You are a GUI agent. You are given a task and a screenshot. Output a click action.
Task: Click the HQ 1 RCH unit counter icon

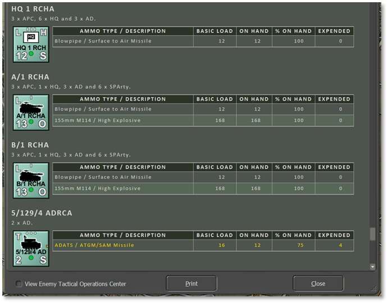click(31, 44)
